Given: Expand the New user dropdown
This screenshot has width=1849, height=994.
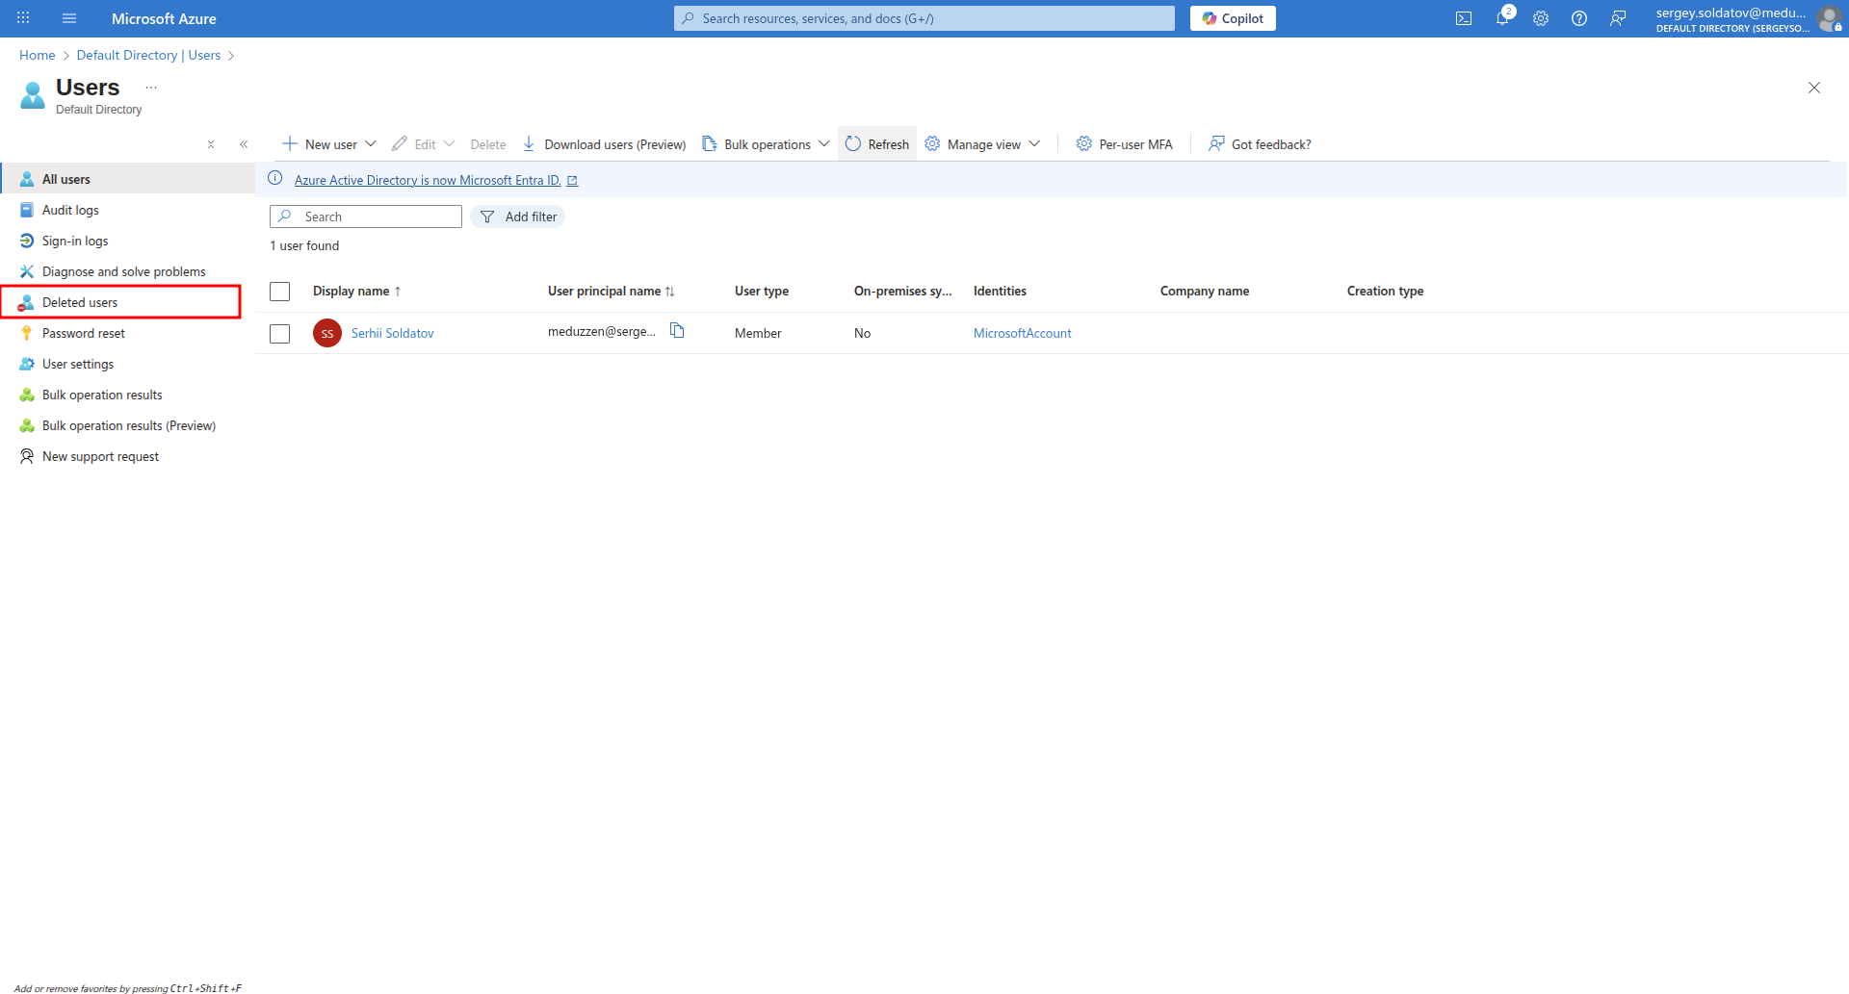Looking at the screenshot, I should pyautogui.click(x=371, y=144).
